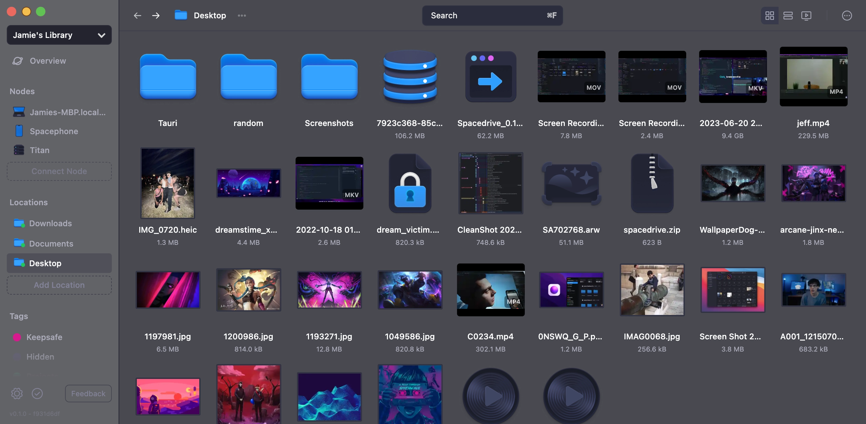This screenshot has width=866, height=424.
Task: Select the Spacephone node
Action: (x=53, y=131)
